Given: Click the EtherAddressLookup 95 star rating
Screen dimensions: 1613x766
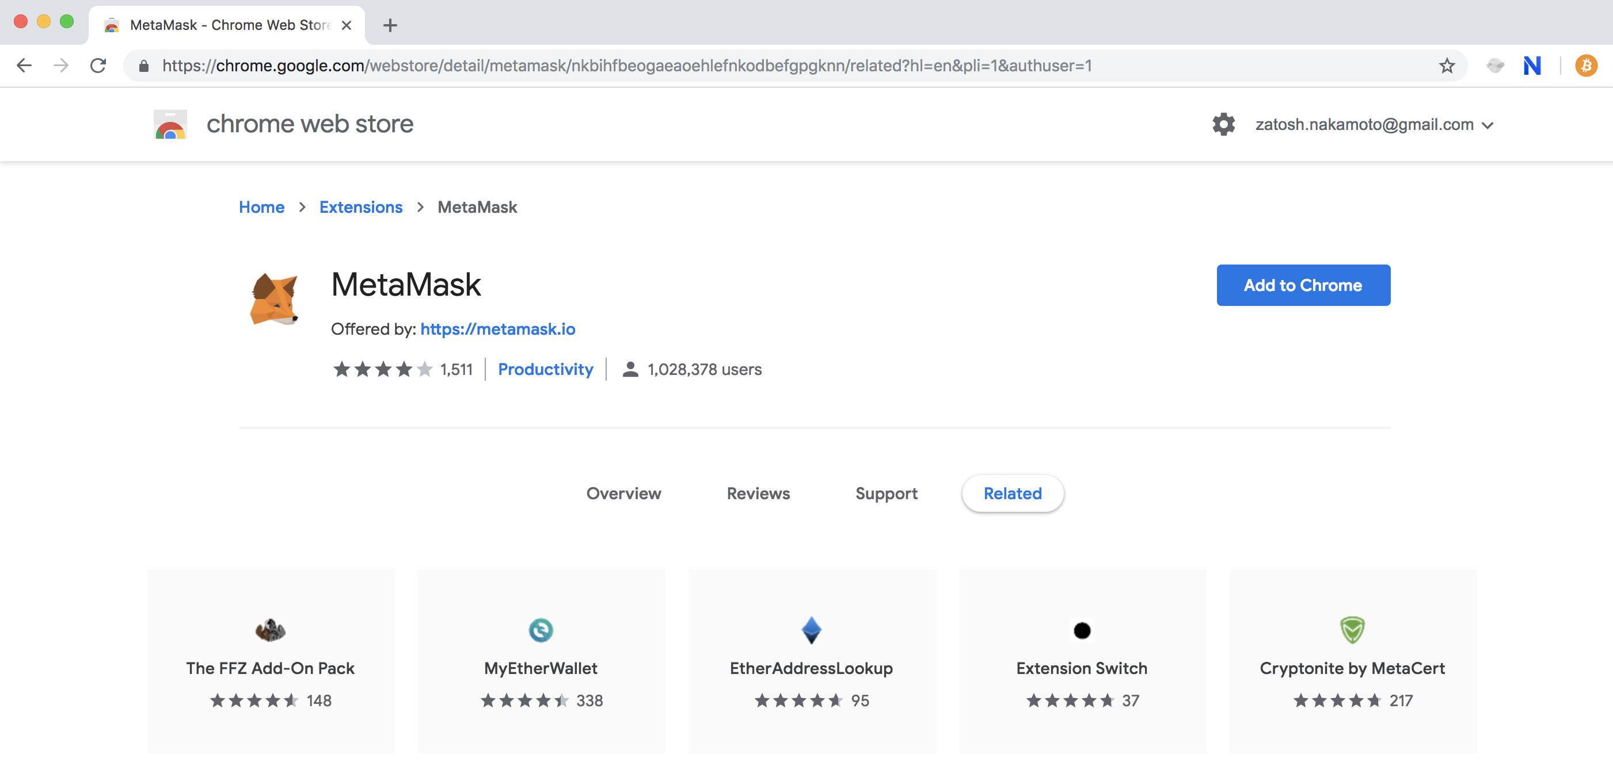Looking at the screenshot, I should tap(812, 701).
